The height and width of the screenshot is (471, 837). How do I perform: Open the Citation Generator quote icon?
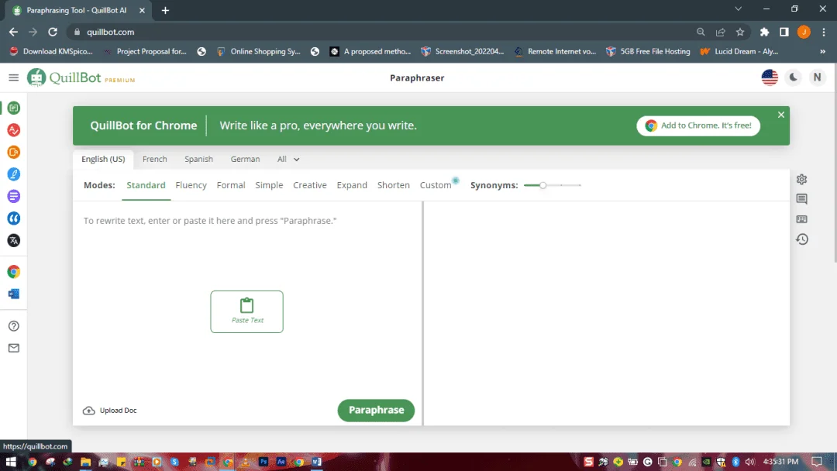pyautogui.click(x=14, y=218)
